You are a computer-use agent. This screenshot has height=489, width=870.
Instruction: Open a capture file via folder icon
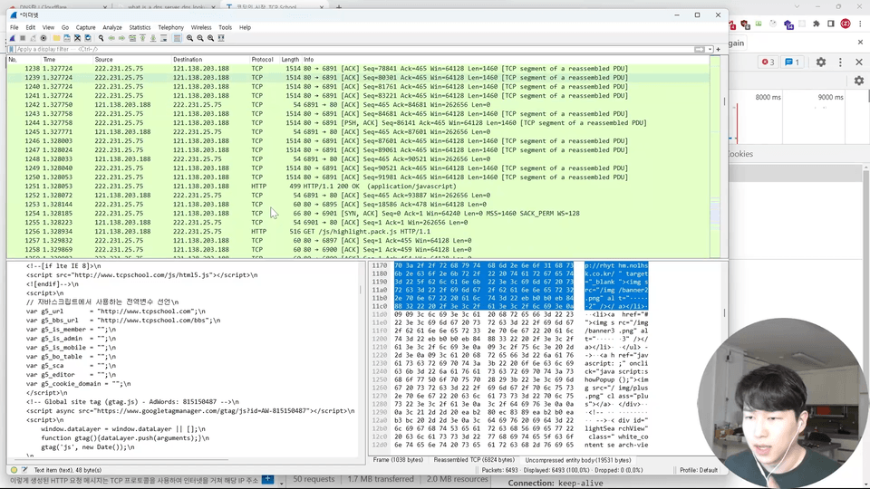point(56,38)
